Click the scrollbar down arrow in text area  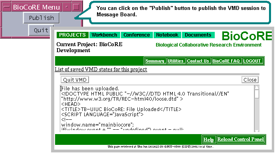(x=257, y=131)
